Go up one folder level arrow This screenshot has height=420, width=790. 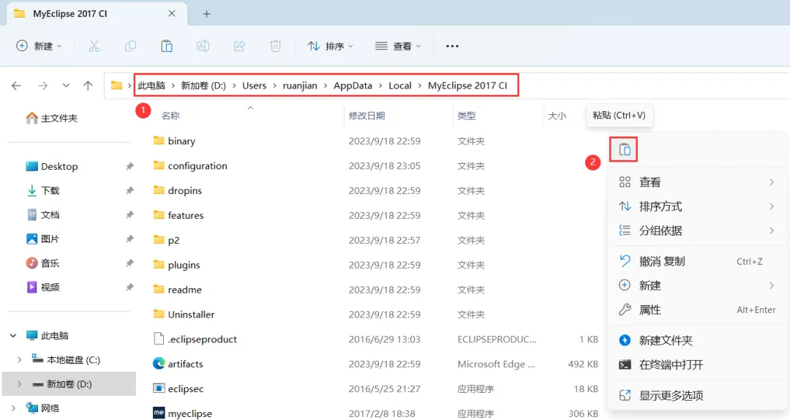click(x=89, y=86)
